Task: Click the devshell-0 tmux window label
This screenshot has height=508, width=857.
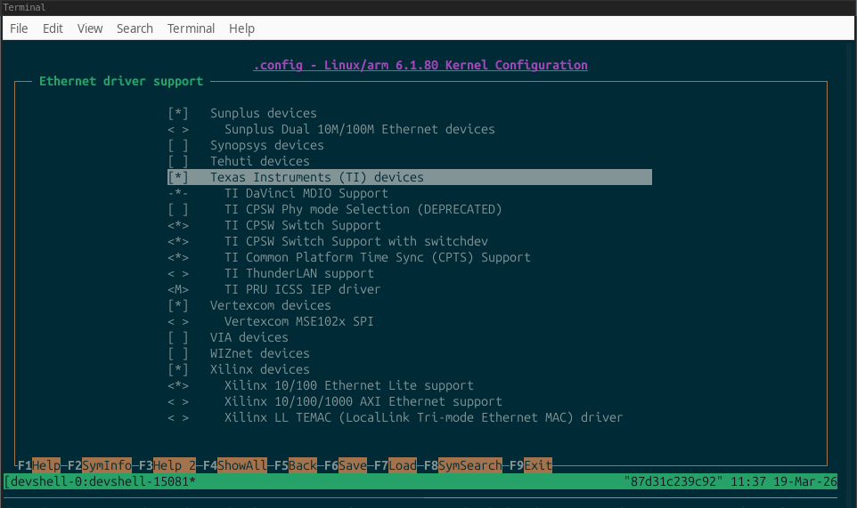Action: point(100,481)
